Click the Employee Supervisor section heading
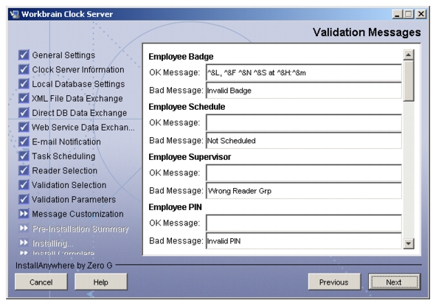This screenshot has width=436, height=306. pyautogui.click(x=190, y=157)
